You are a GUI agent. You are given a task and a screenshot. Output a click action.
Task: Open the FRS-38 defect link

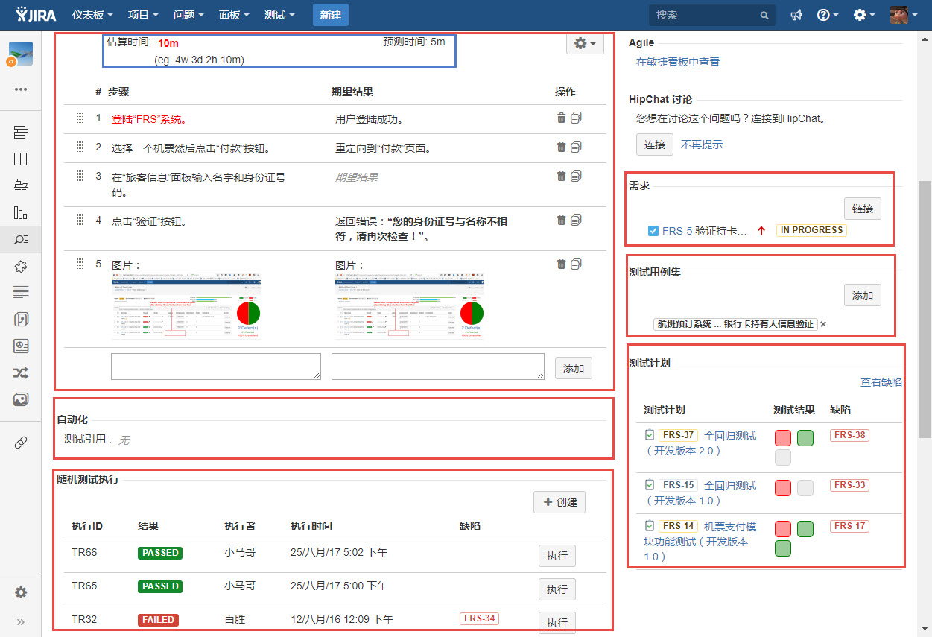tap(849, 435)
